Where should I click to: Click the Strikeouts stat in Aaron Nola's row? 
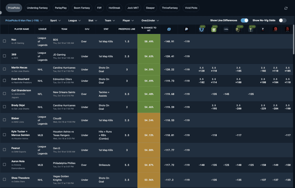tap(104, 165)
